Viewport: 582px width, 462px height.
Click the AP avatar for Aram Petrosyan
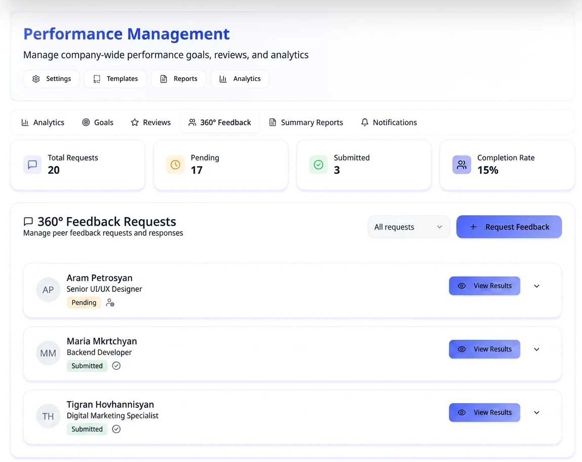[48, 290]
